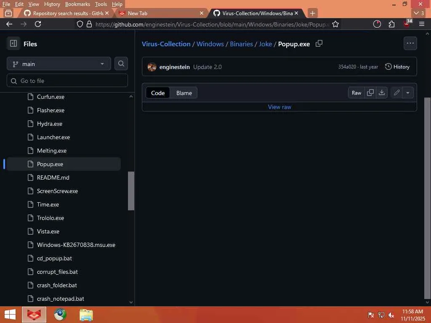
Task: Open the Firefox hamburger application menu
Action: [x=422, y=24]
